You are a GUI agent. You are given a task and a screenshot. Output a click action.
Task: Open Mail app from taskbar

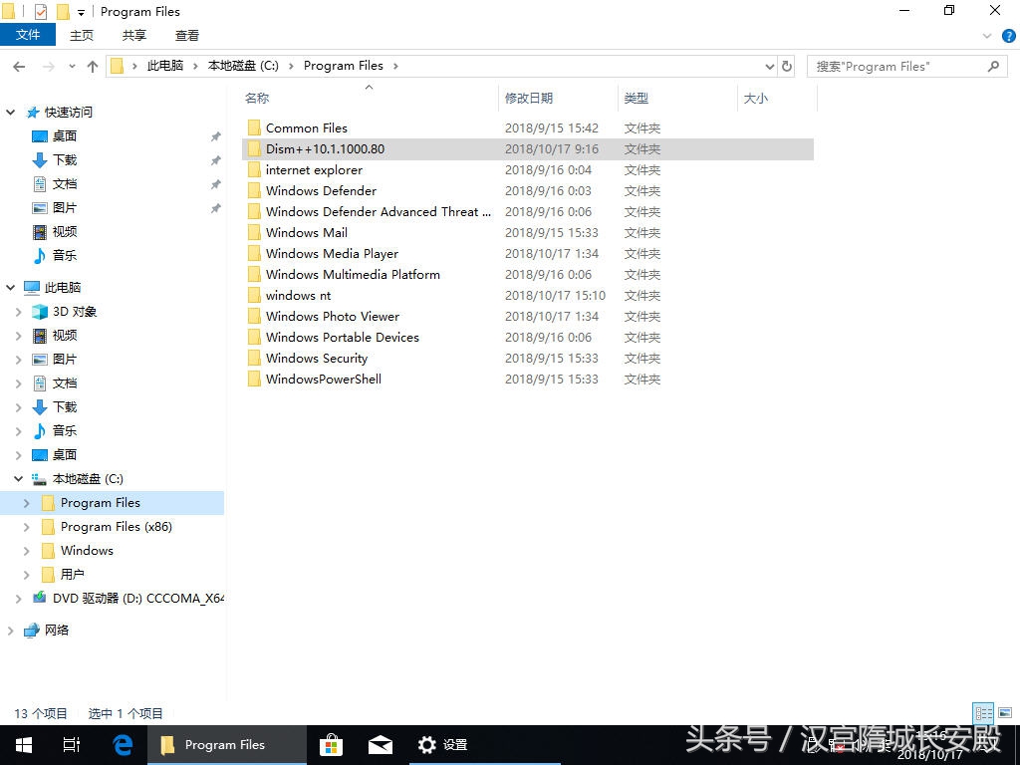click(380, 745)
